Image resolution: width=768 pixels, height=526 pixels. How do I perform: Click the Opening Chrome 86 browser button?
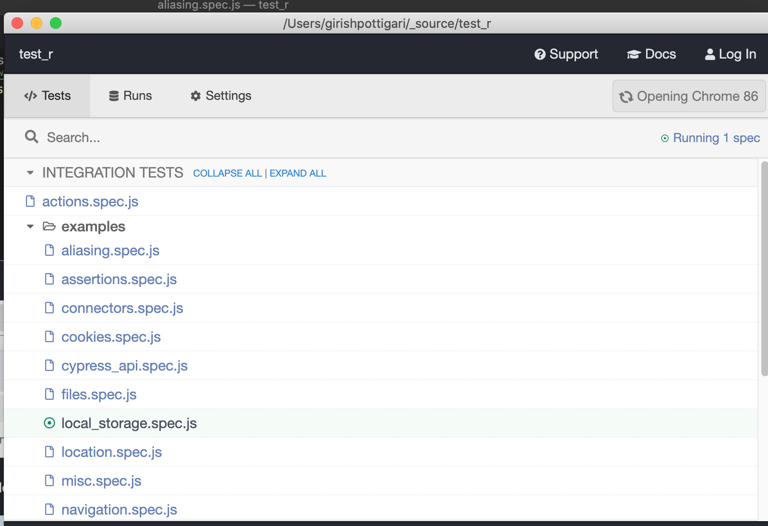pos(689,96)
